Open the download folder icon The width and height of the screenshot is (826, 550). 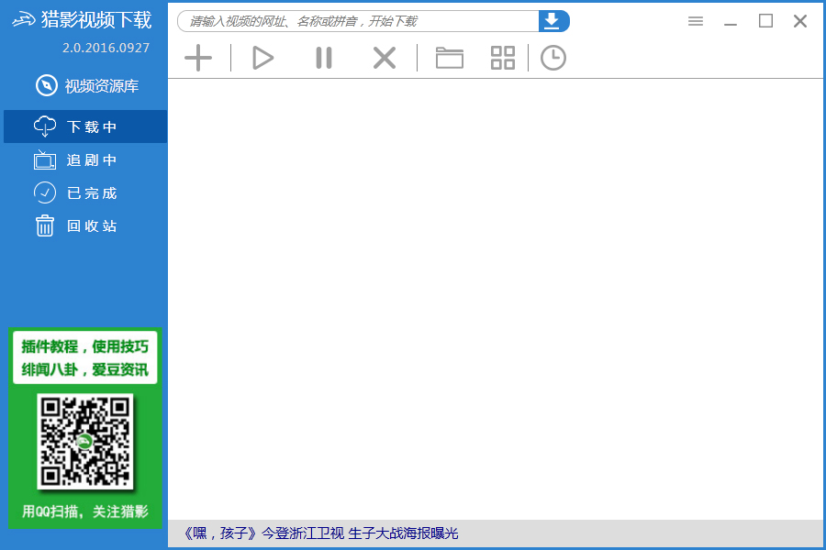[449, 57]
